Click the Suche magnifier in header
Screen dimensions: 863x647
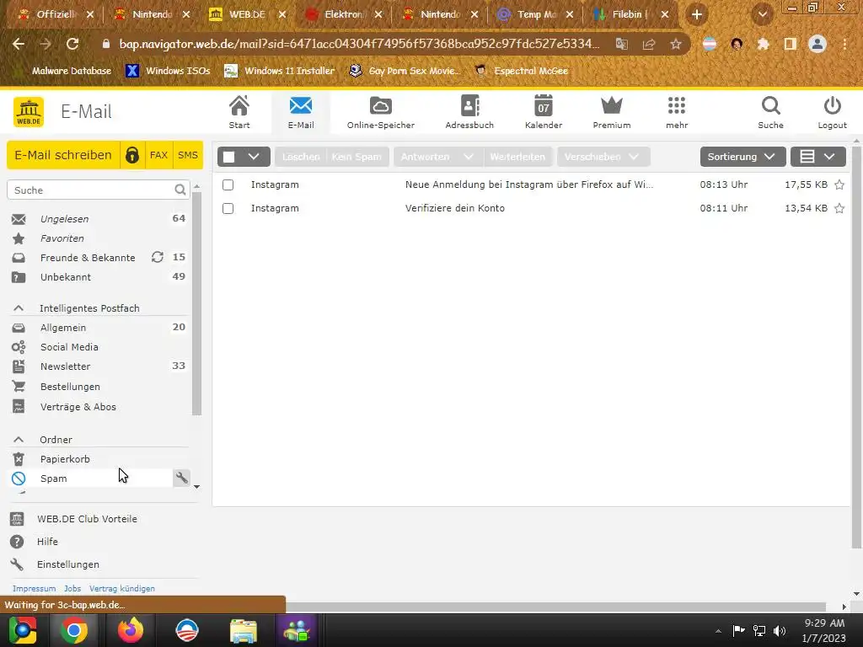point(770,112)
